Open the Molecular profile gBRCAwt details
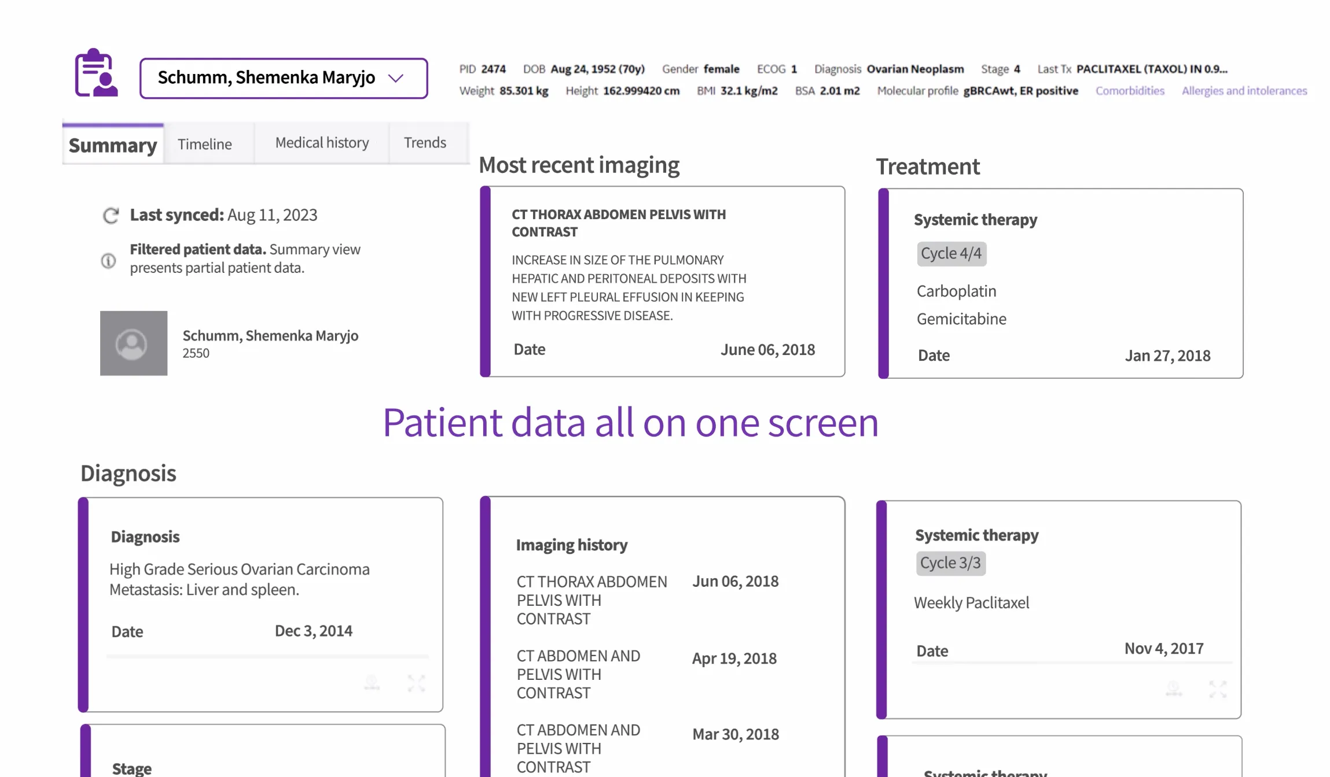Screen dimensions: 1330x777 tap(1020, 90)
